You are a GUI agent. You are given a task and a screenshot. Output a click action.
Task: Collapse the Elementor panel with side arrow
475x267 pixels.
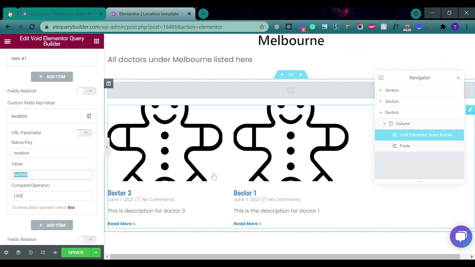[107, 147]
